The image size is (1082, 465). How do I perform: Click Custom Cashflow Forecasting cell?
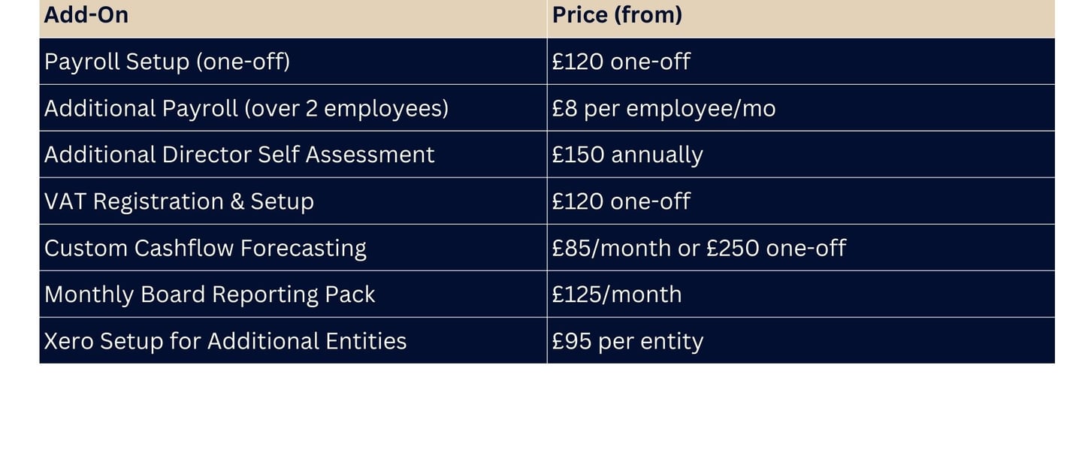point(293,248)
